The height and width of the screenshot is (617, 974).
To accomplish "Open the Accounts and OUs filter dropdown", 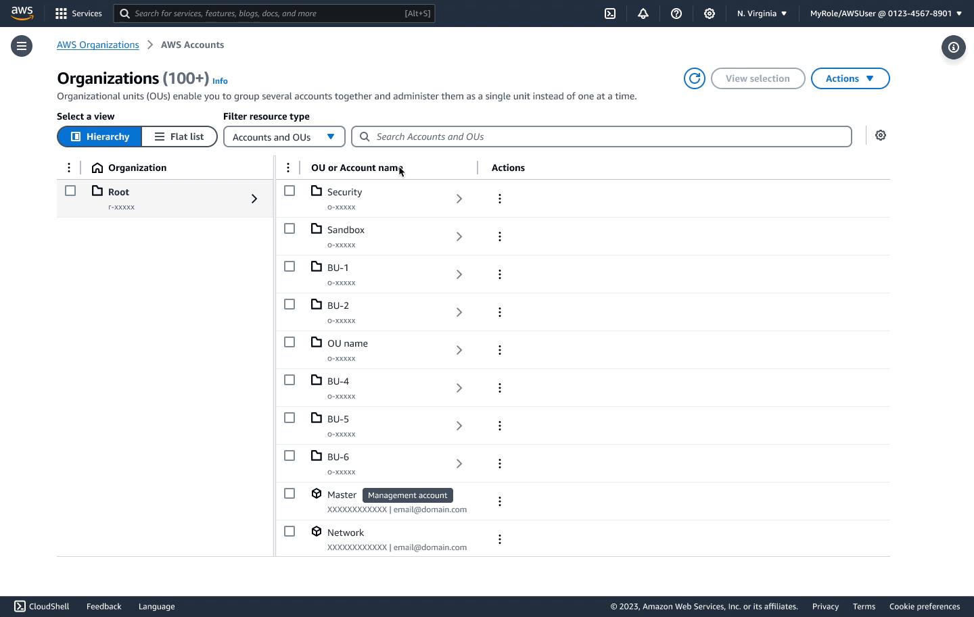I will [284, 137].
